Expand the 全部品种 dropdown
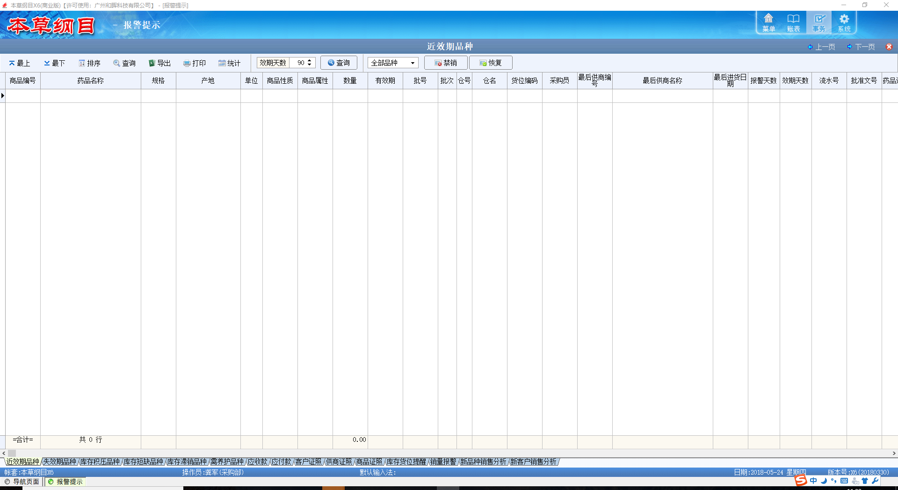The width and height of the screenshot is (898, 490). tap(413, 63)
